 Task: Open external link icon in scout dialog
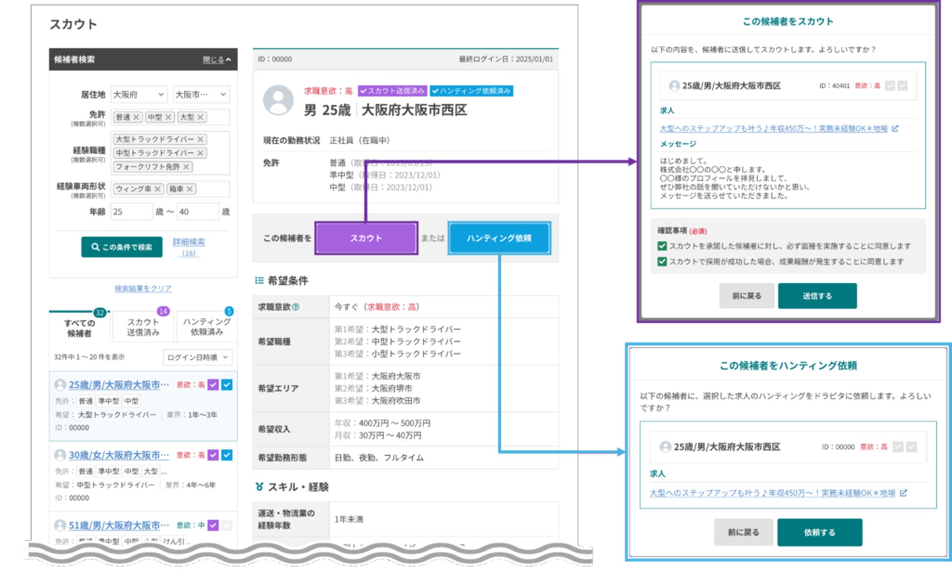coord(895,128)
